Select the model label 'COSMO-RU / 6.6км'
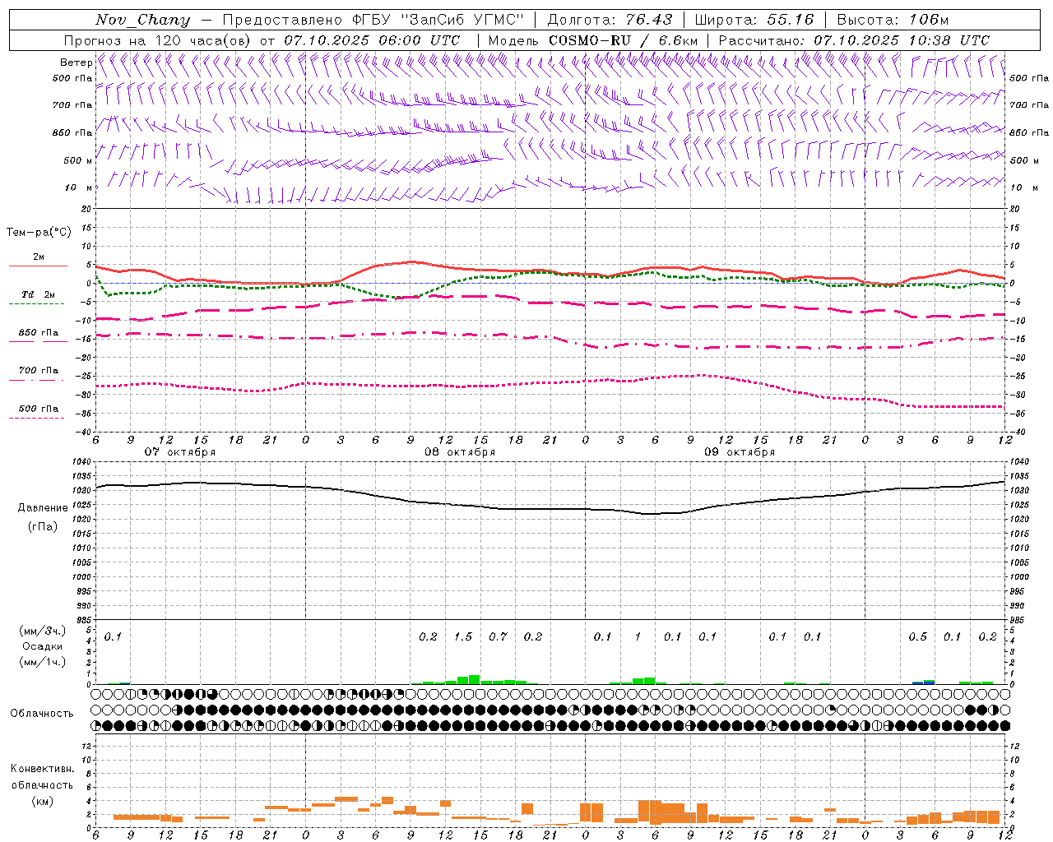Image resolution: width=1053 pixels, height=842 pixels. pos(623,40)
